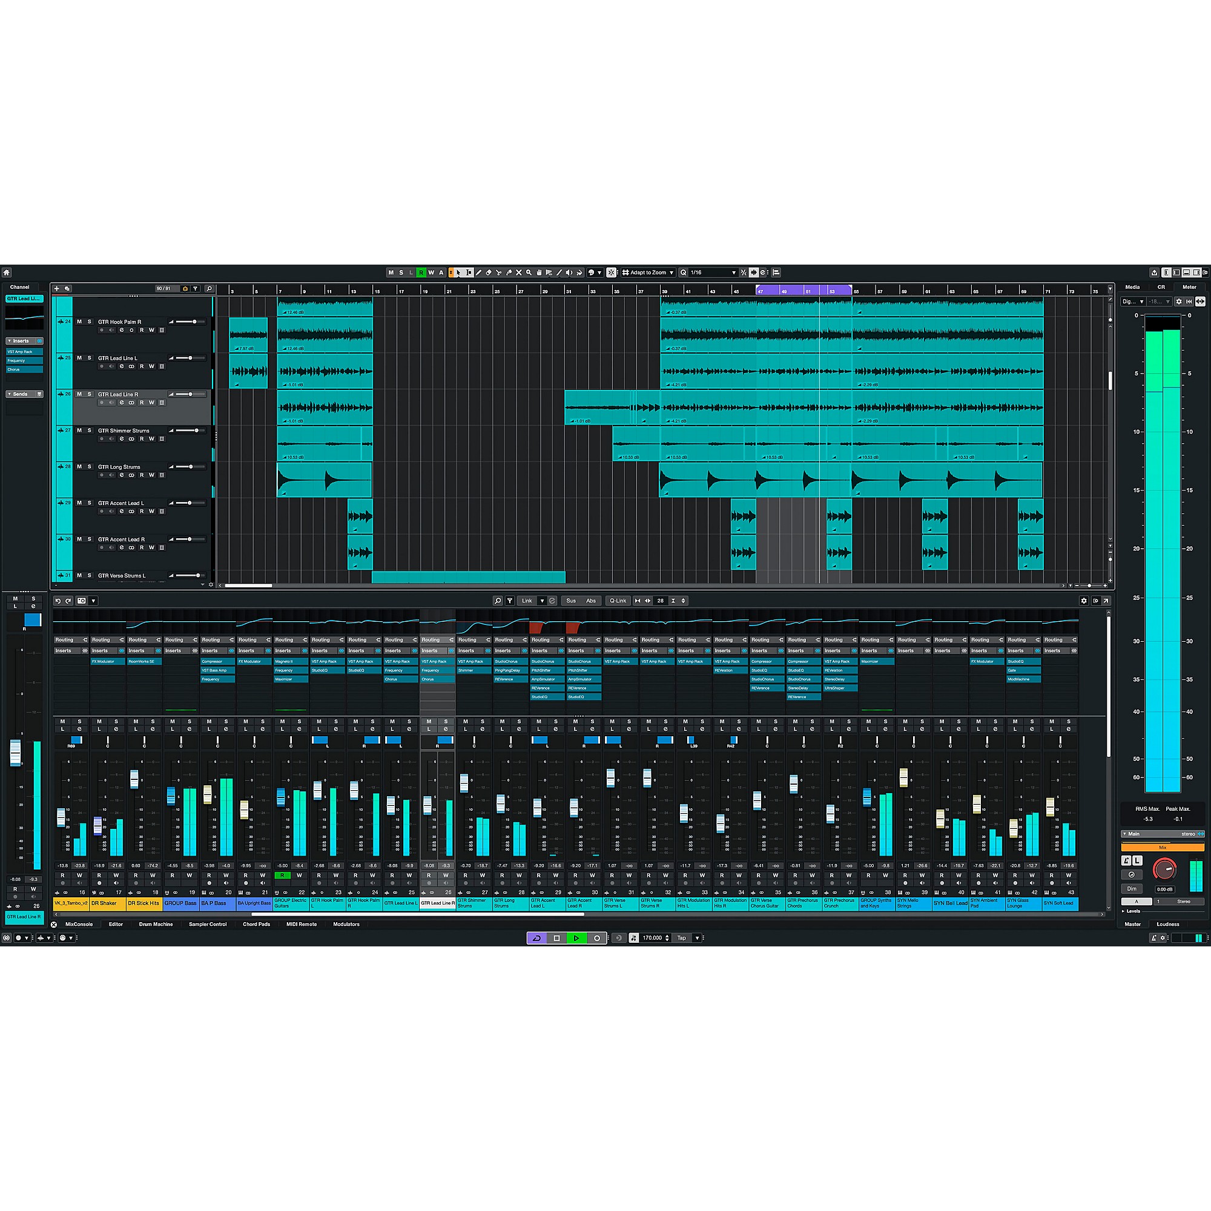Select the Range Selection tool
1211x1211 pixels.
click(469, 272)
